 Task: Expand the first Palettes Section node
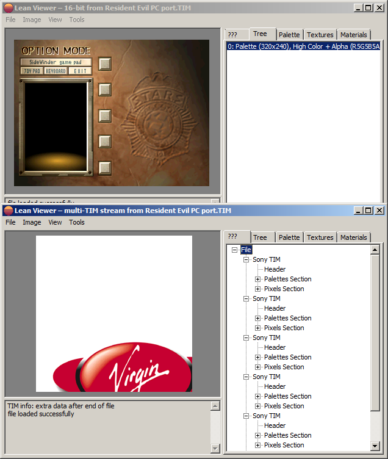(x=258, y=279)
